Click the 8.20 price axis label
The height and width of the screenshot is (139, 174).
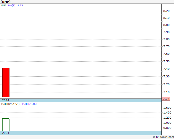[x=166, y=11]
